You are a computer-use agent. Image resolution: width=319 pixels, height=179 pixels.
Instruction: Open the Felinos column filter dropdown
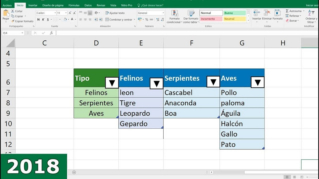point(156,83)
